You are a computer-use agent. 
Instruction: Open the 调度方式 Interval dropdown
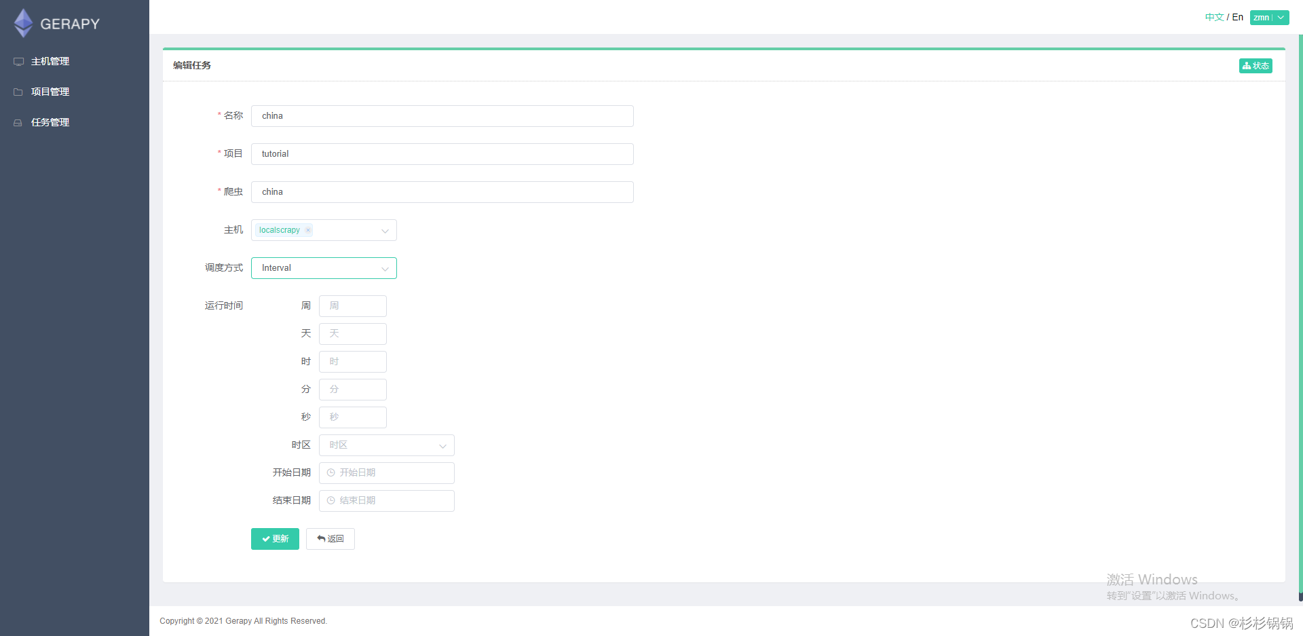[x=324, y=268]
